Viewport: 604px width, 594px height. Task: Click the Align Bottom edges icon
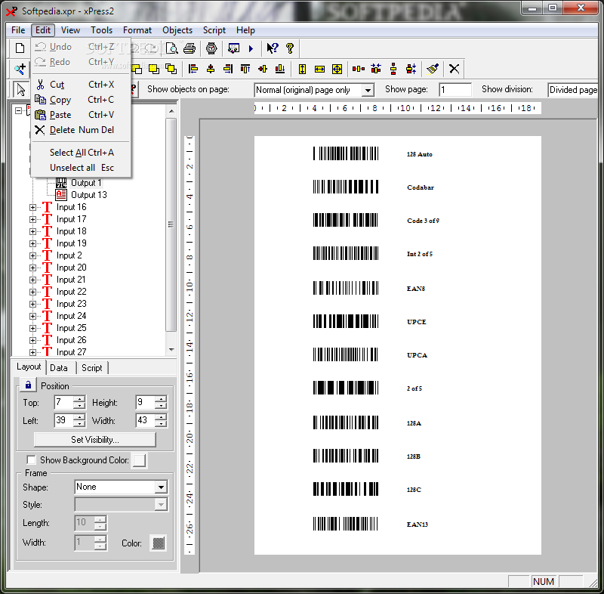point(280,69)
